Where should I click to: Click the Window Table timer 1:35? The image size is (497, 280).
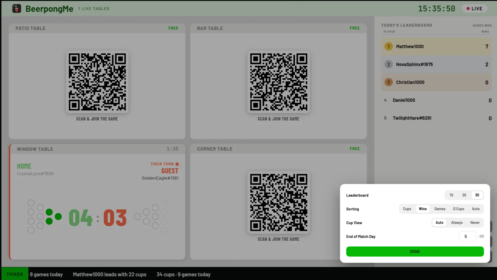coord(172,149)
